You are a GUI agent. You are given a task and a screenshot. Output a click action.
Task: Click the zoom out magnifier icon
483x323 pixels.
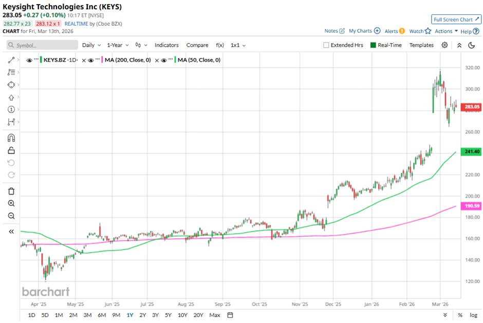(x=11, y=216)
